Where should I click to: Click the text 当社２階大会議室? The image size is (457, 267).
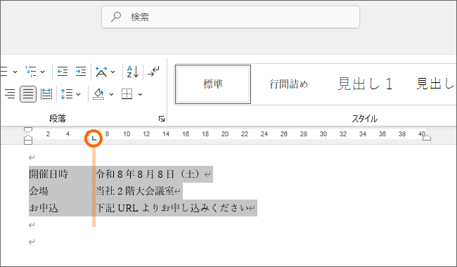[x=135, y=191]
